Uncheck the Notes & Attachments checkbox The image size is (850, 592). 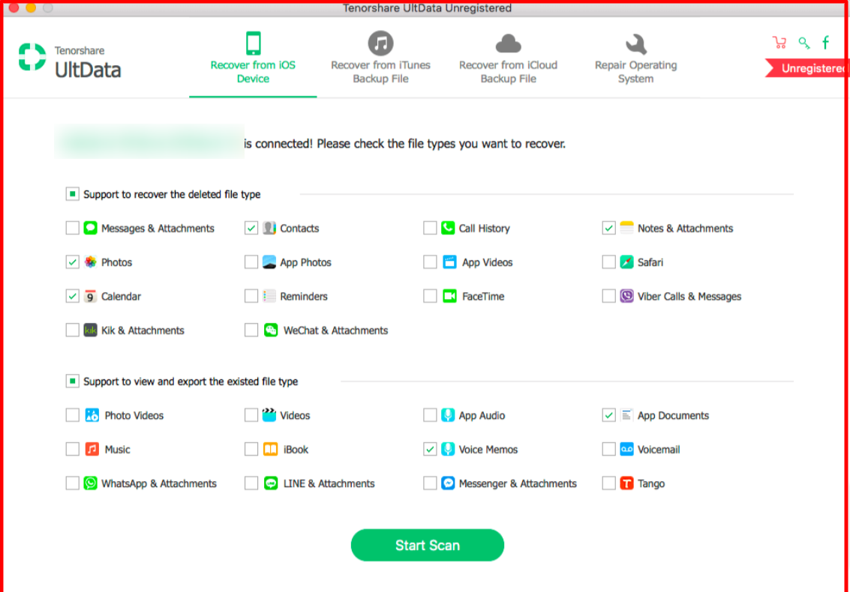(608, 228)
